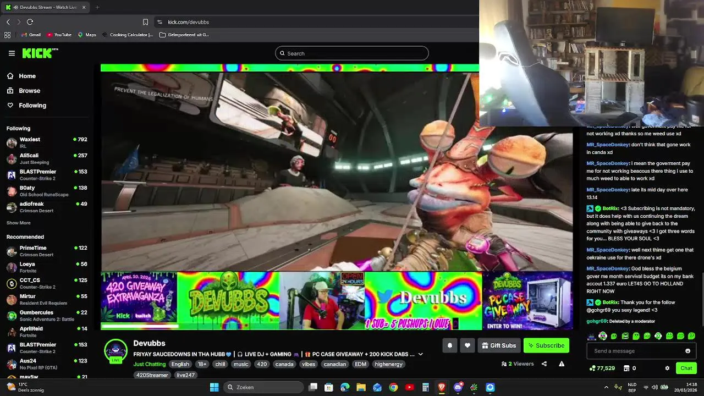The image size is (704, 396).
Task: Open Loeya's Fortnite stream
Action: (47, 267)
